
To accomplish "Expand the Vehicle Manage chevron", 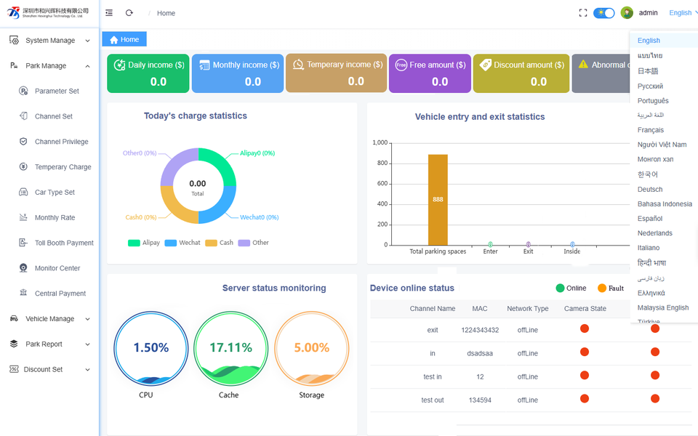I will tap(88, 319).
